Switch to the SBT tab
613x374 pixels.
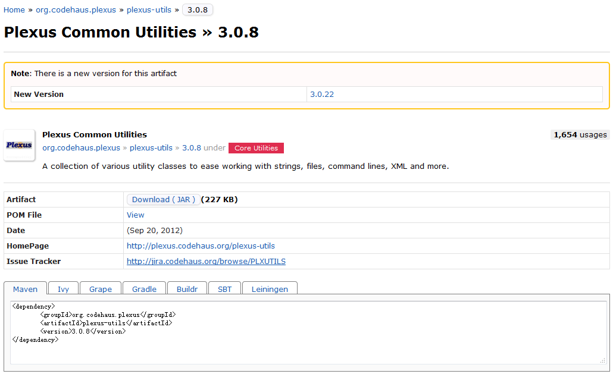[x=224, y=289]
